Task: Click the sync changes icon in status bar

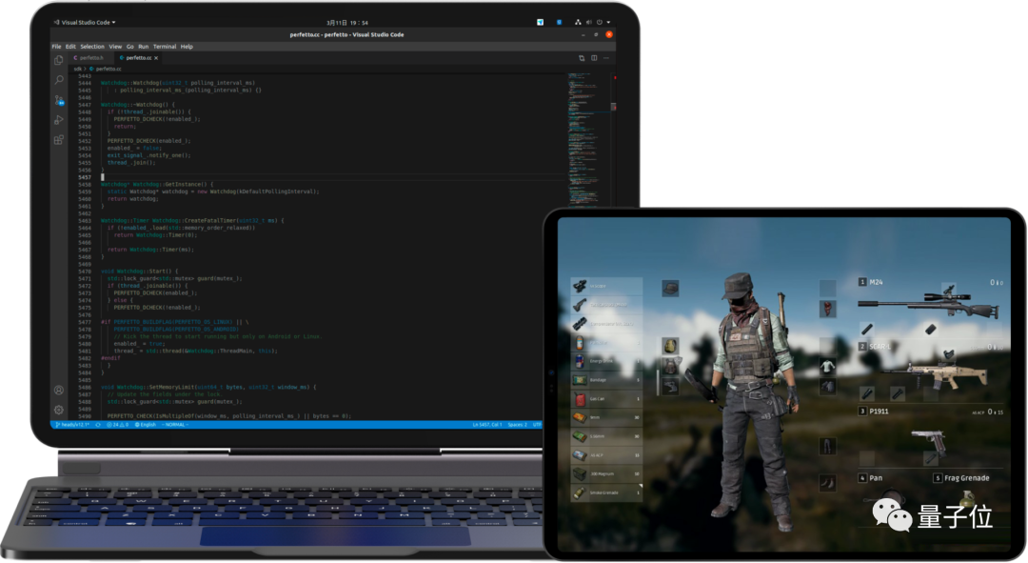Action: pyautogui.click(x=98, y=425)
